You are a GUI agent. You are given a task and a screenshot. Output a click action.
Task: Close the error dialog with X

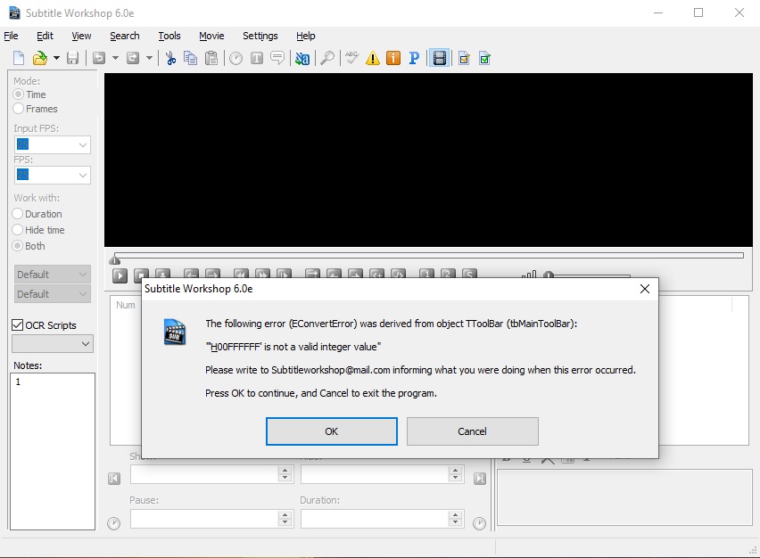click(x=645, y=289)
